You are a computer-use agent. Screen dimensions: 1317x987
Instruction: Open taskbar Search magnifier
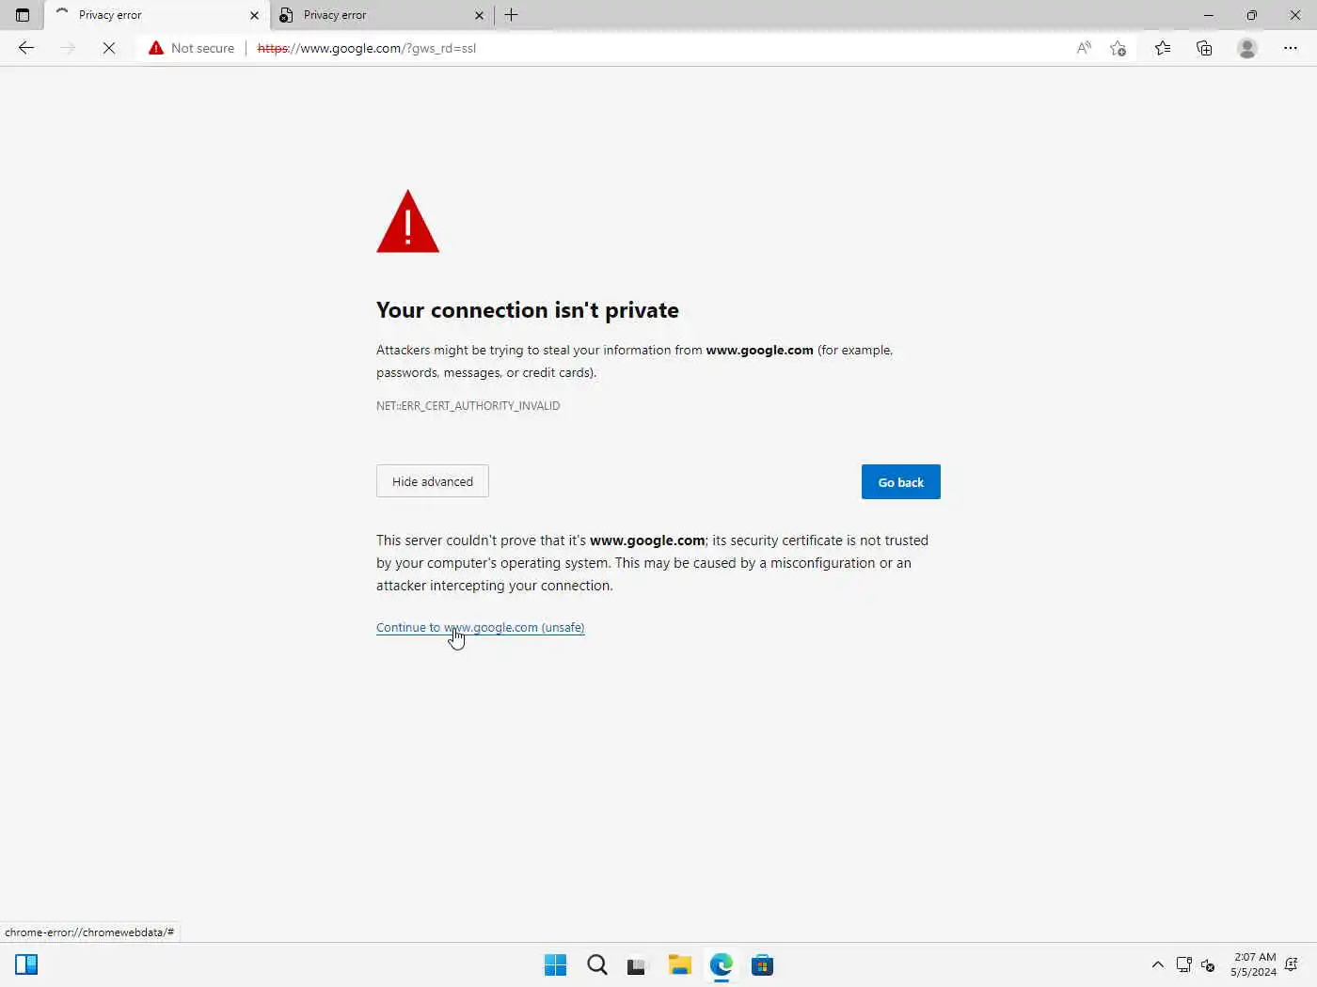tap(597, 965)
